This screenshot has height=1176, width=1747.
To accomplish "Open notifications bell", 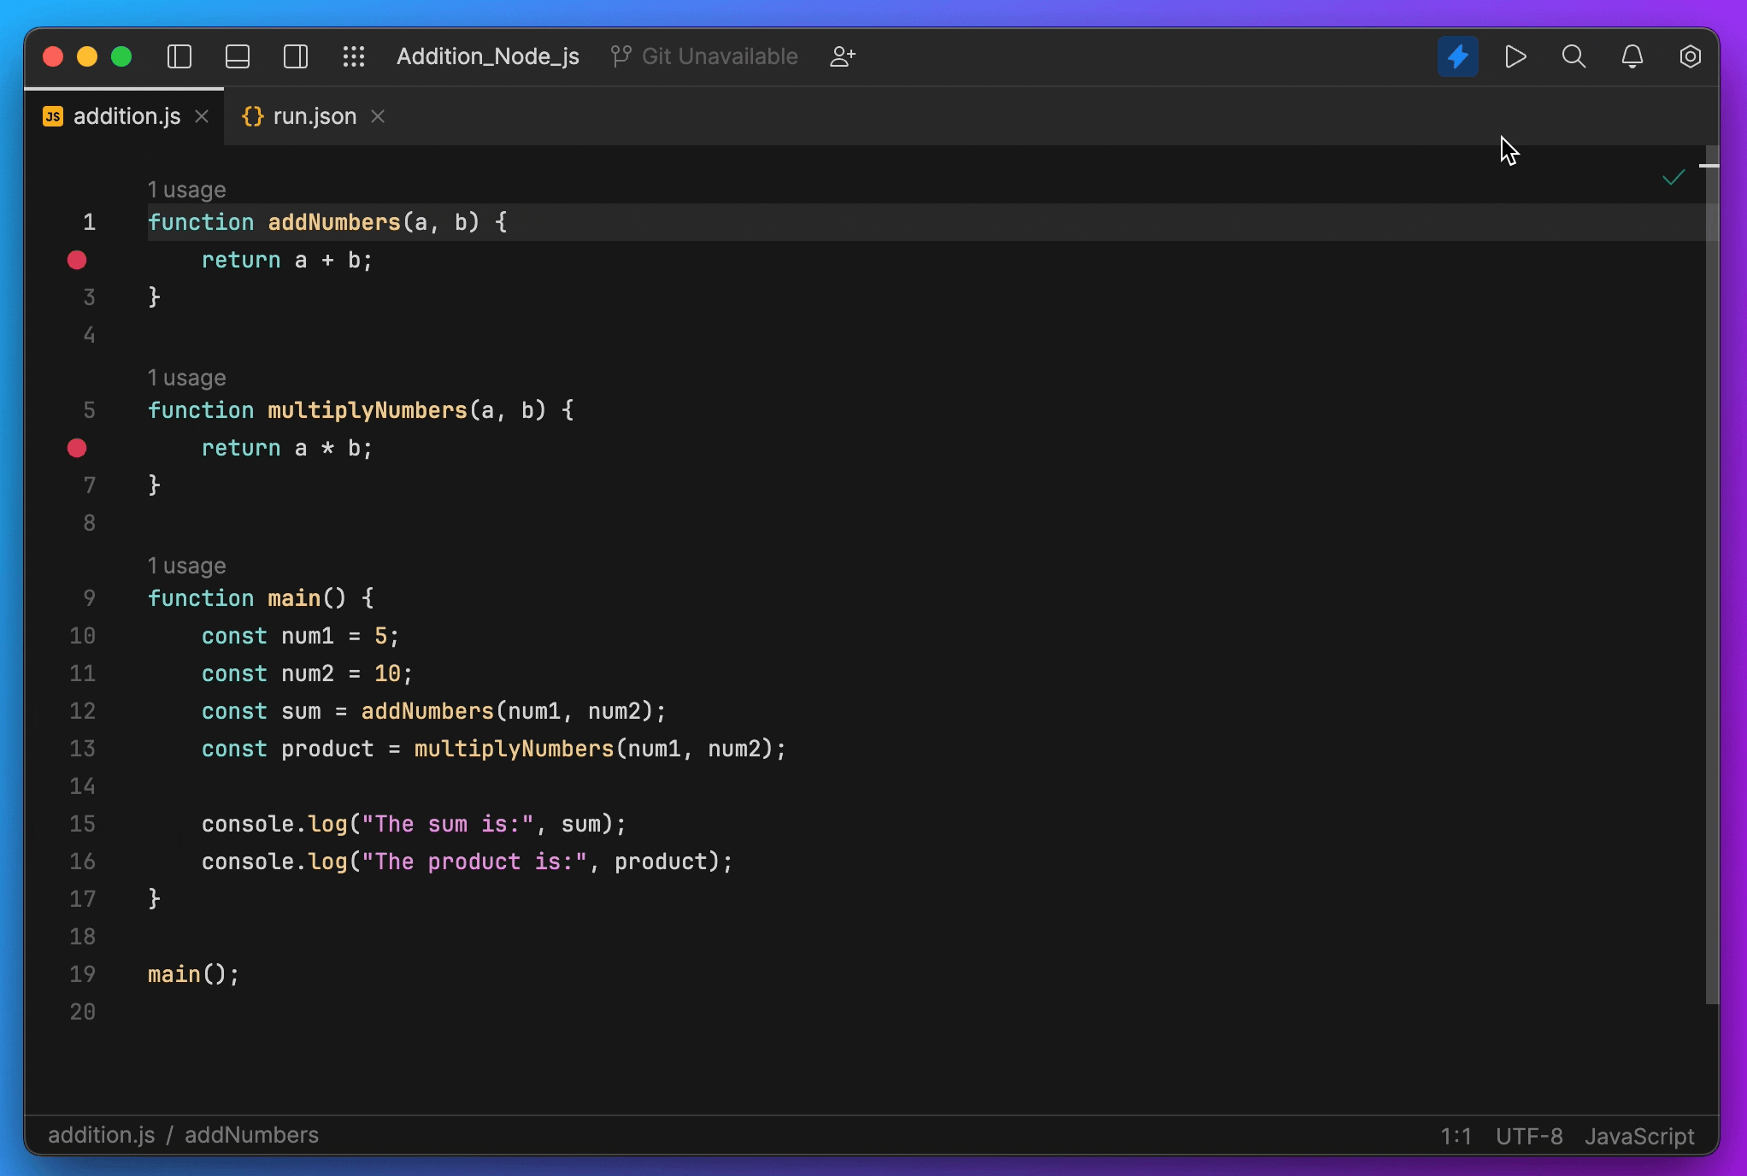I will (1632, 56).
